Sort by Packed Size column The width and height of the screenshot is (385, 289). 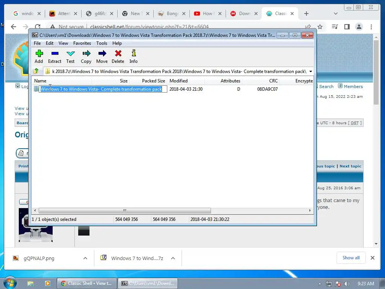148,81
